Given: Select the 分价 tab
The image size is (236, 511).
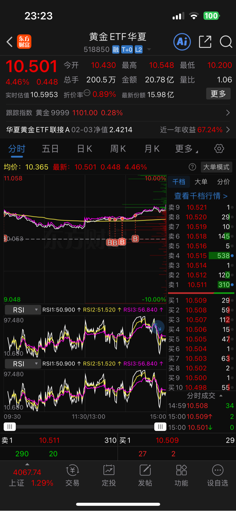Looking at the screenshot, I should pos(223,182).
